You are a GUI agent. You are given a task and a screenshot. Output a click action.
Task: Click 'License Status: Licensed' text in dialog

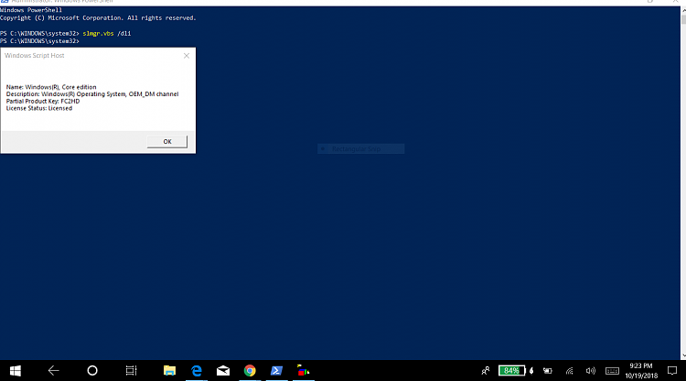[x=39, y=108]
